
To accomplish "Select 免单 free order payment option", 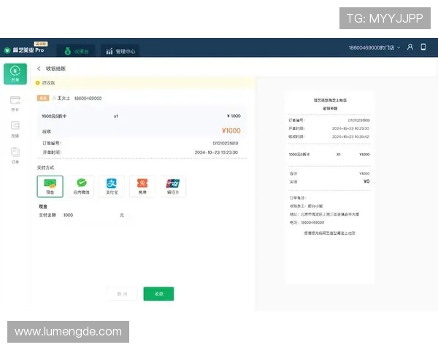I will [142, 187].
